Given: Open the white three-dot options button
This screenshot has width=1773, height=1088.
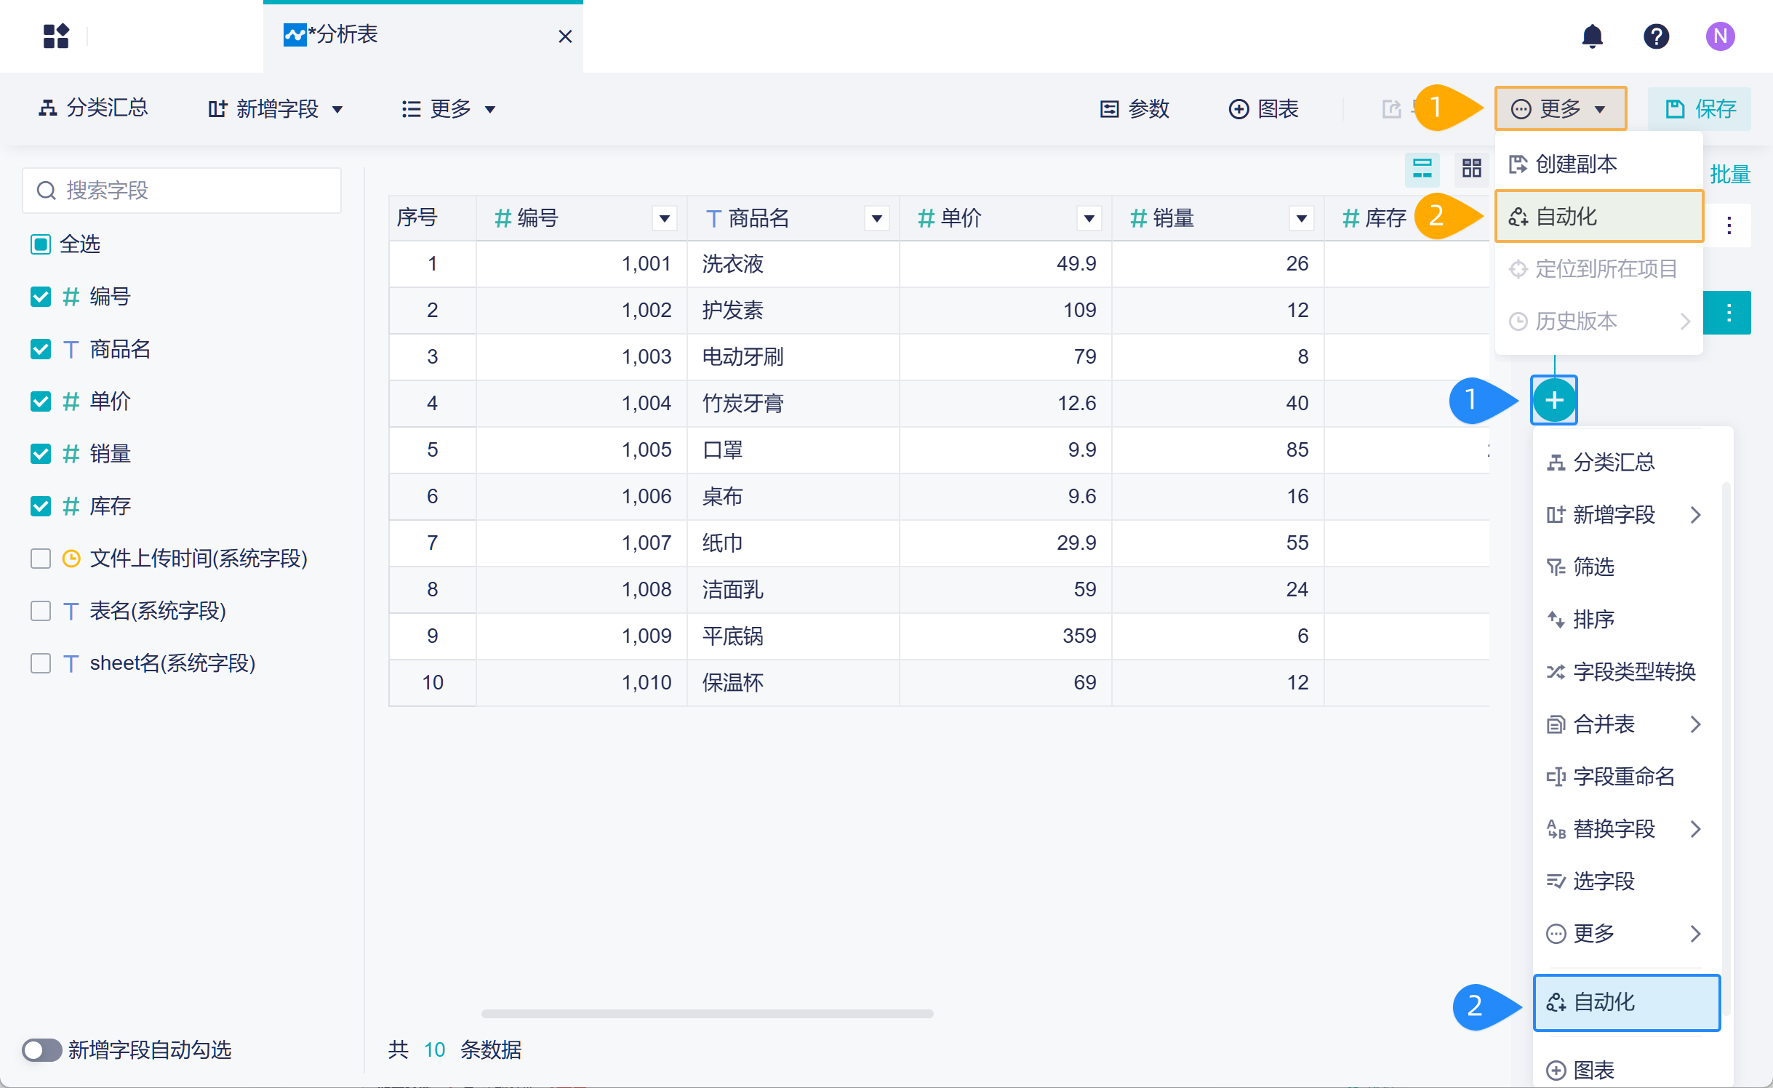Looking at the screenshot, I should pyautogui.click(x=1729, y=225).
